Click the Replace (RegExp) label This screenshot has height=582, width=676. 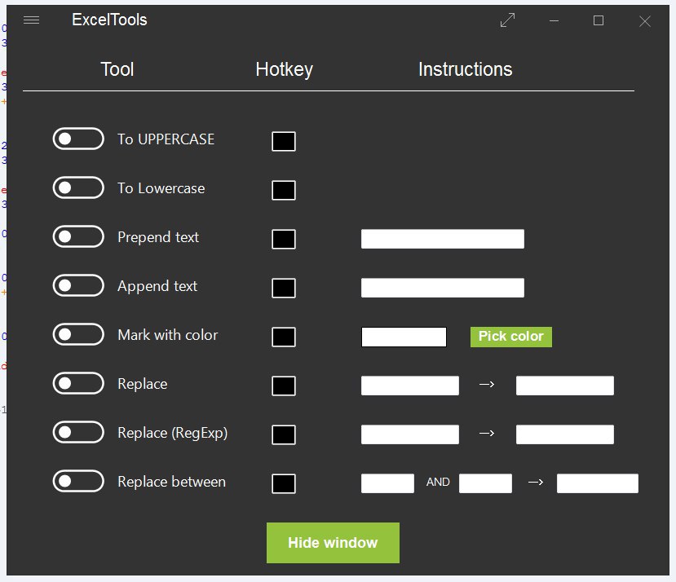(172, 433)
